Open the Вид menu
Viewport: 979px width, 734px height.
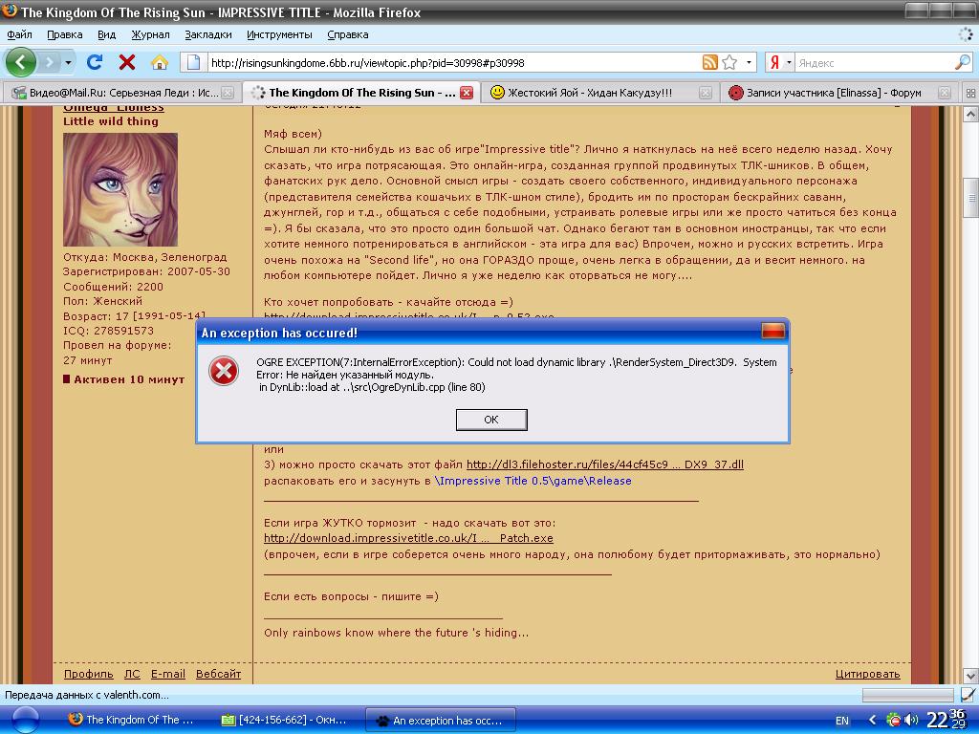point(106,34)
